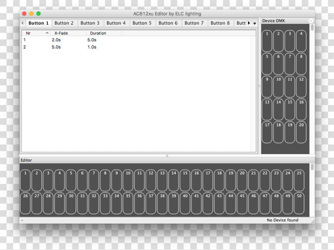Click Editor channel 8 fader
Image resolution: width=334 pixels, height=250 pixels.
coord(105,180)
